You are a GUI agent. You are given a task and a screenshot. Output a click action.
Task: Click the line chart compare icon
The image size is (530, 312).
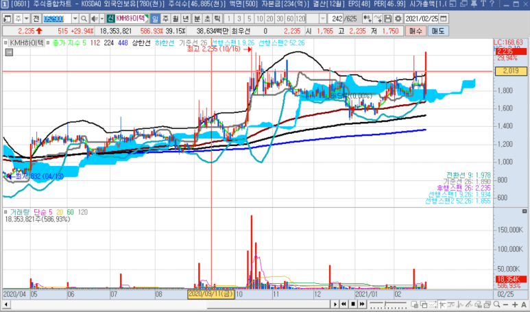click(378, 18)
